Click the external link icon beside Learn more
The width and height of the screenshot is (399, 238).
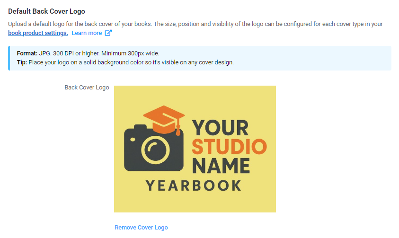coord(108,33)
